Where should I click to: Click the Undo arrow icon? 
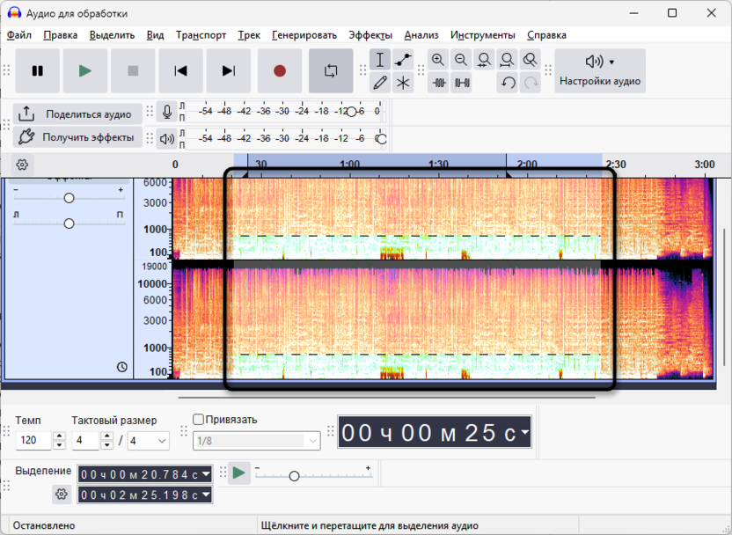pyautogui.click(x=508, y=84)
